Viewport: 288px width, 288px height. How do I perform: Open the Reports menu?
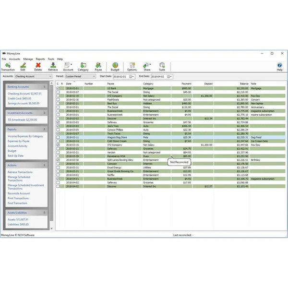[40, 59]
